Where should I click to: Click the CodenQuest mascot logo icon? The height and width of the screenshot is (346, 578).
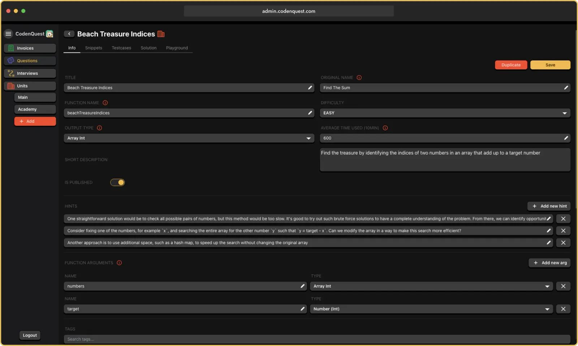[49, 34]
